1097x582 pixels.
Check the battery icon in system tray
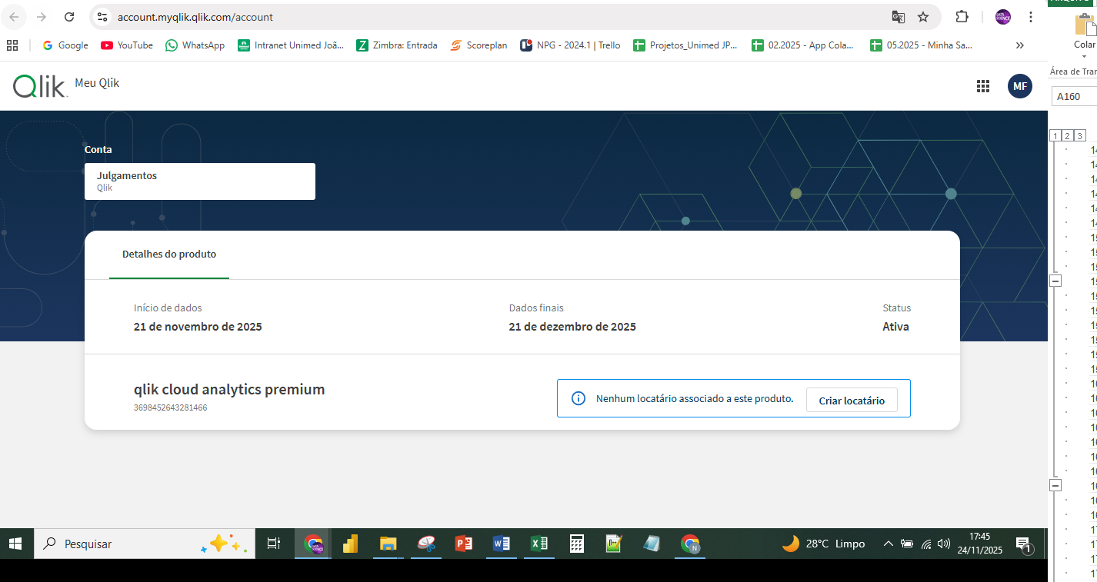tap(907, 544)
